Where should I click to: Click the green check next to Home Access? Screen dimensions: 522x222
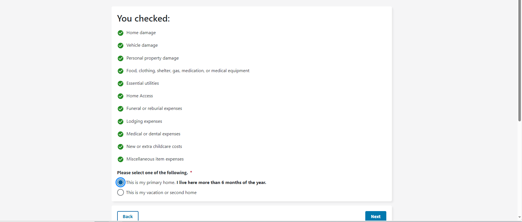point(121,96)
